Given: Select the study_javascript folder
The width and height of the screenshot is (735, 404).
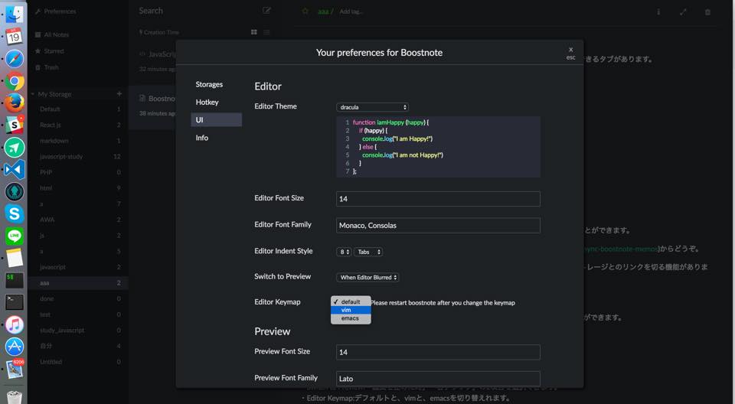Looking at the screenshot, I should 77,331.
